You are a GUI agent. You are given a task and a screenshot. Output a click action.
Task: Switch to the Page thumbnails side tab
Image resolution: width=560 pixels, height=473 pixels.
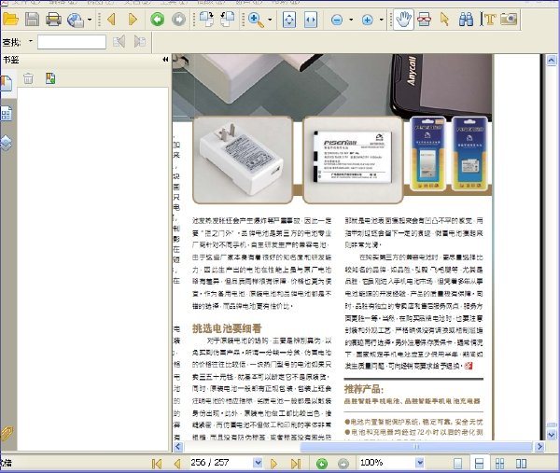pyautogui.click(x=7, y=114)
